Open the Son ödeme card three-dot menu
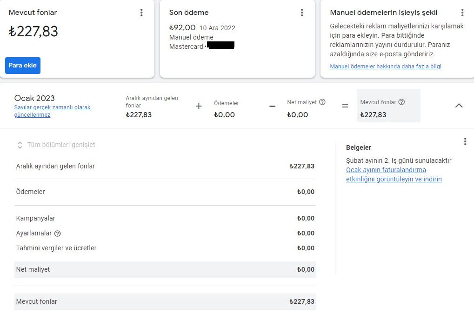 (302, 13)
